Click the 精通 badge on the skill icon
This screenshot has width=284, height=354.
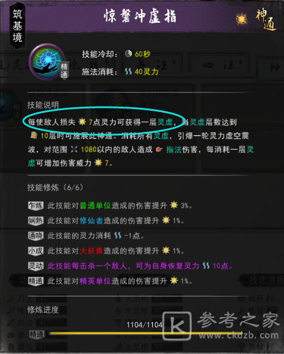click(64, 70)
